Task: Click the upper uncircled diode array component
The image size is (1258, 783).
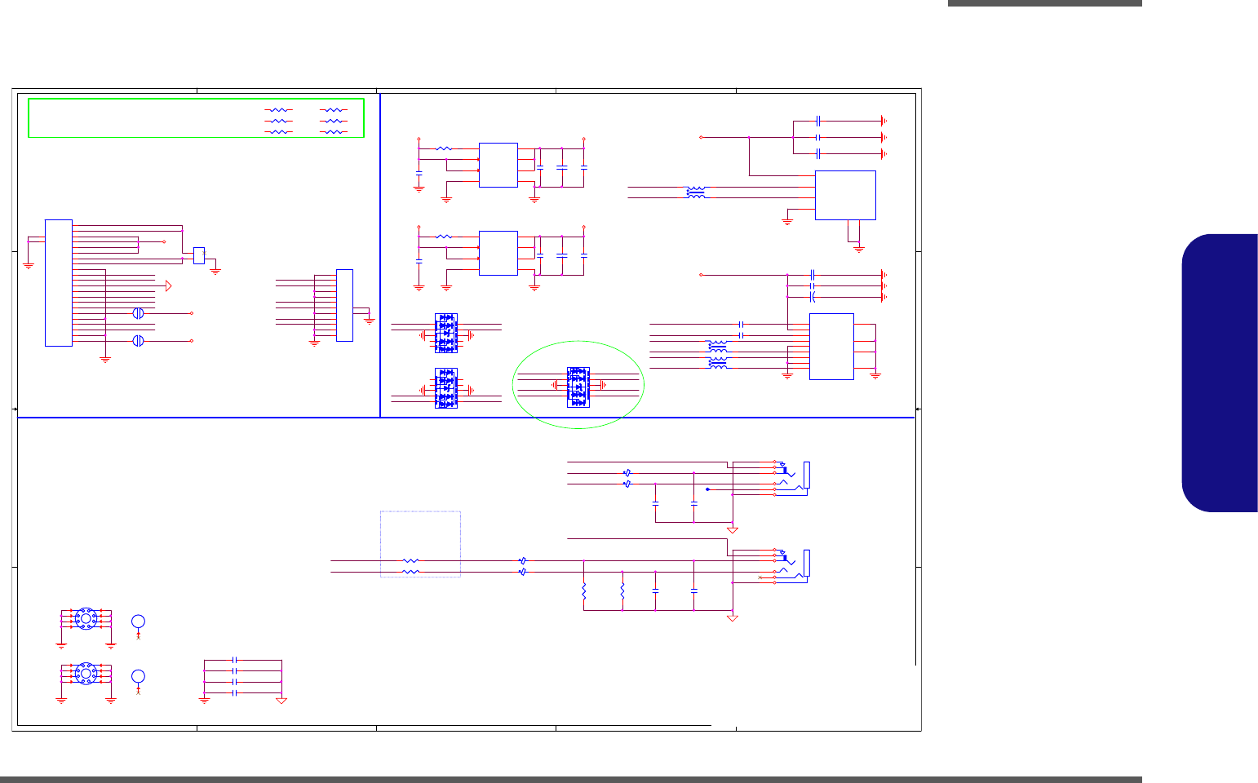Action: click(x=446, y=333)
